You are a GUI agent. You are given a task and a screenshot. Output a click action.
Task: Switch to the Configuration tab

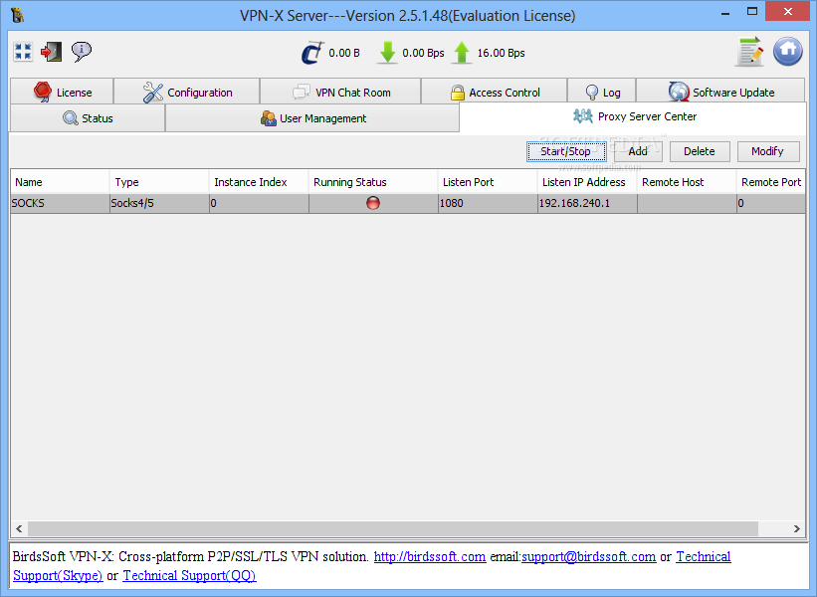186,92
